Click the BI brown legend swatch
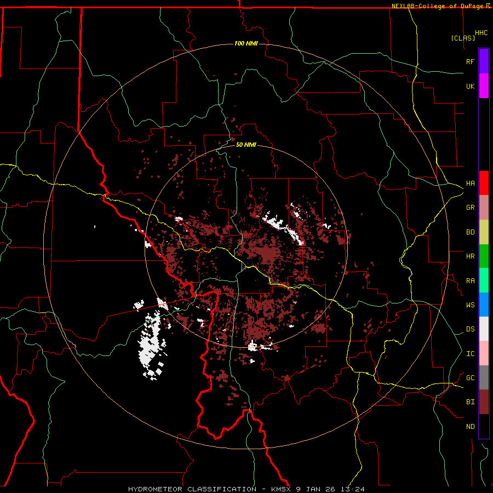Image resolution: width=493 pixels, height=493 pixels. pos(484,402)
